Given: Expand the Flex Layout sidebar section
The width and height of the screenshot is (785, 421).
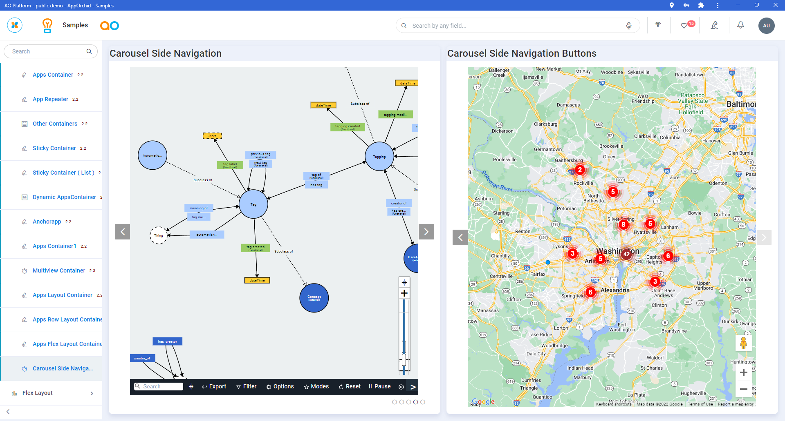Looking at the screenshot, I should pyautogui.click(x=92, y=393).
